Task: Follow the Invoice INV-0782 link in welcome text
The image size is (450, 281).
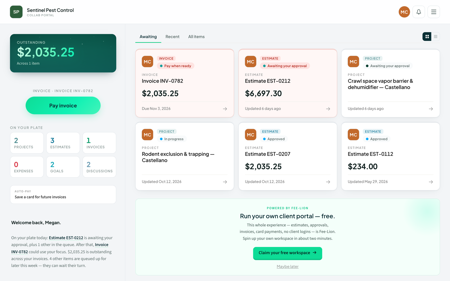Action: (60, 248)
